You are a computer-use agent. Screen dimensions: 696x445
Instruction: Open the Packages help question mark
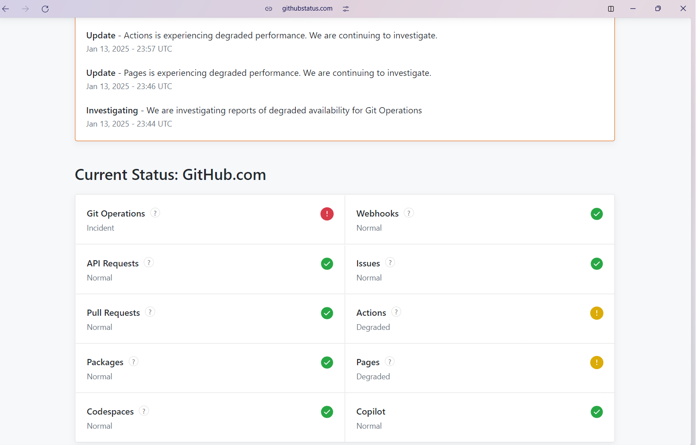coord(134,362)
